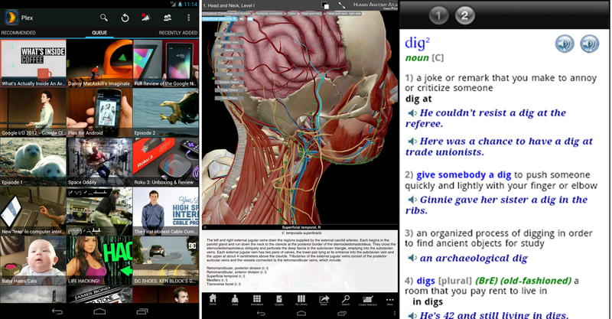Image resolution: width=612 pixels, height=319 pixels.
Task: Open Animations in Anatomy Atlas
Action: click(x=257, y=300)
